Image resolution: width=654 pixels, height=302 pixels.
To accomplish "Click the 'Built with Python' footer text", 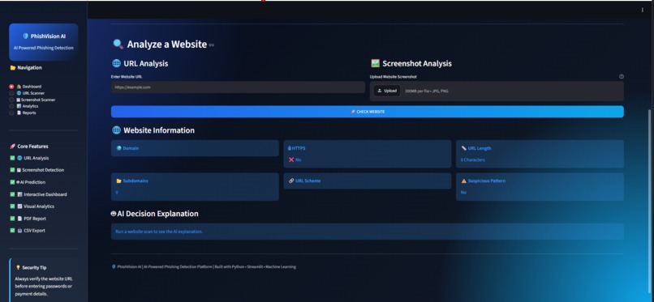I will point(229,266).
